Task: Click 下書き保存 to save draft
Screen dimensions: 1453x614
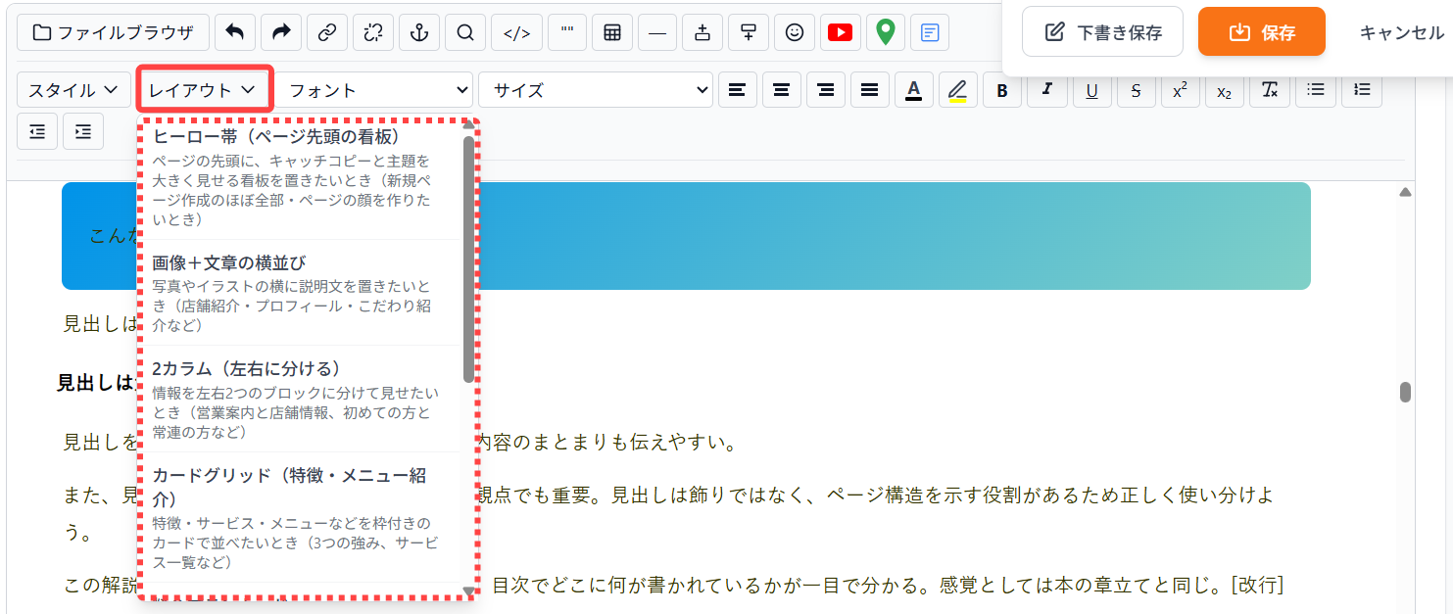Action: 1102,32
